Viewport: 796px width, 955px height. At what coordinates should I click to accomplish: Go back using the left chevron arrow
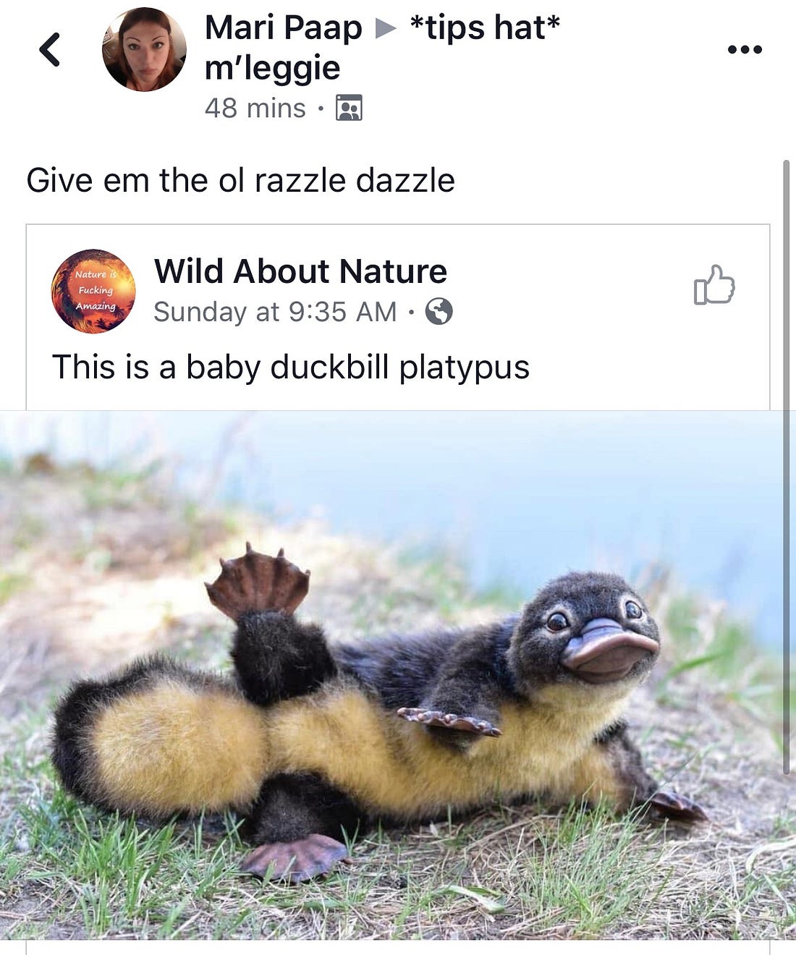point(49,50)
